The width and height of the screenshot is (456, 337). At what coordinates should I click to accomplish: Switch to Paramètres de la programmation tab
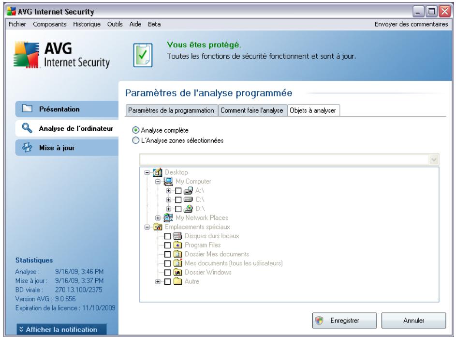point(171,110)
